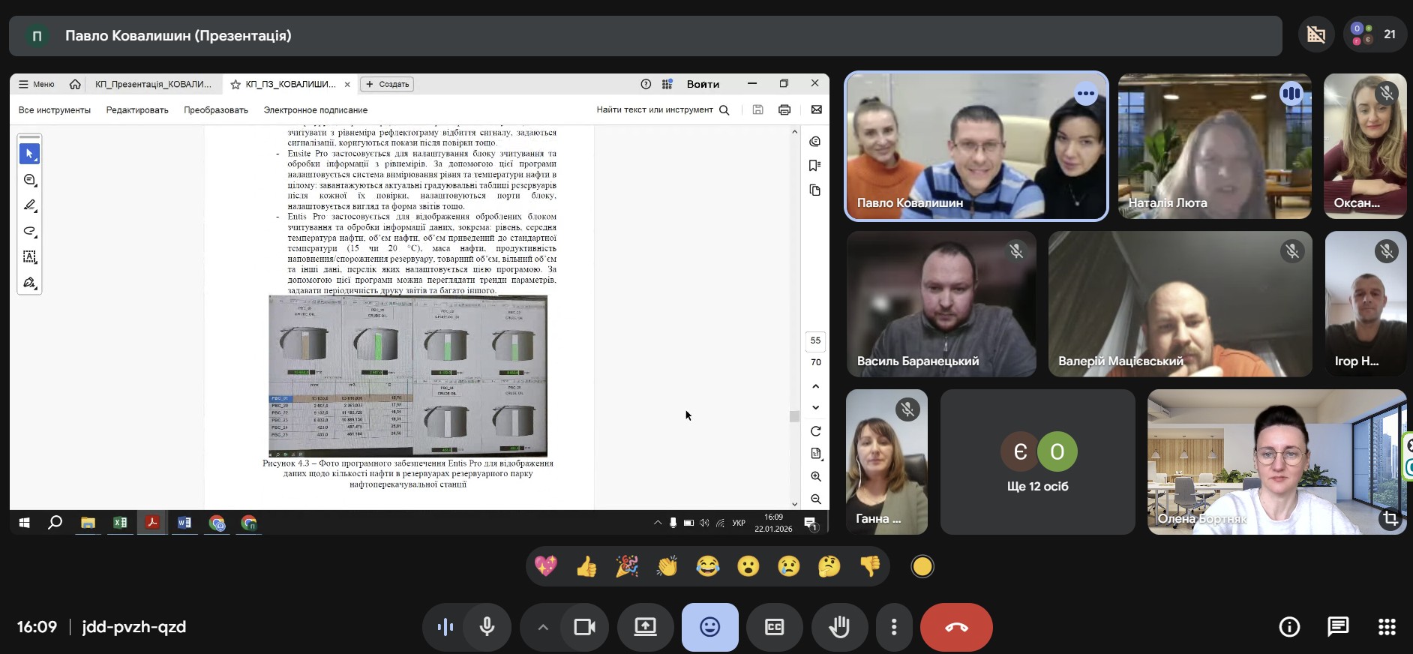Open the bookmarks panel icon
The height and width of the screenshot is (654, 1413).
coord(815,166)
